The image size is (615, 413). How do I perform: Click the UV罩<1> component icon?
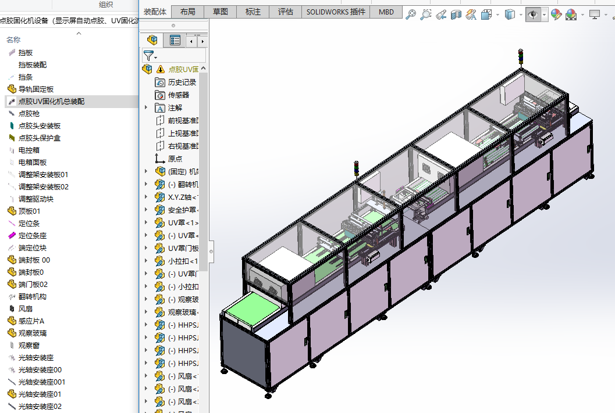coord(159,222)
